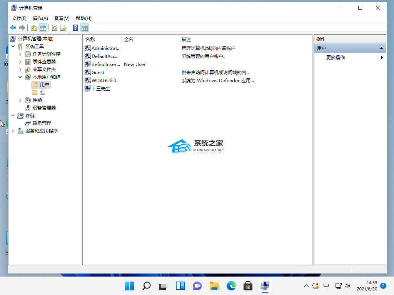
Task: Toggle the console tree pane icon
Action: (x=43, y=27)
